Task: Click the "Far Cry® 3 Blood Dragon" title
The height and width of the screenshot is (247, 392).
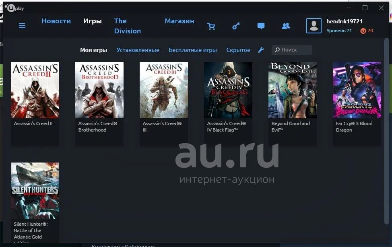Action: (354, 127)
